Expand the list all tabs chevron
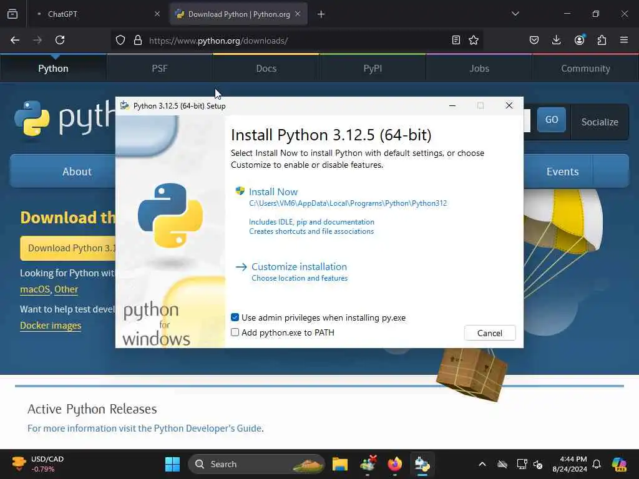Screen dimensions: 639x479 (515, 14)
